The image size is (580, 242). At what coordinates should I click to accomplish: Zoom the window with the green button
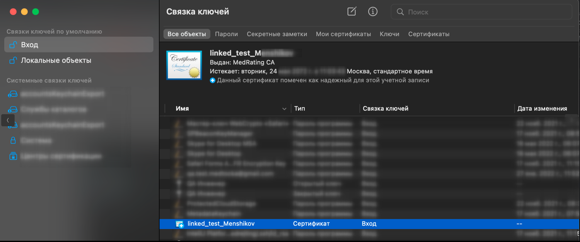(x=36, y=12)
